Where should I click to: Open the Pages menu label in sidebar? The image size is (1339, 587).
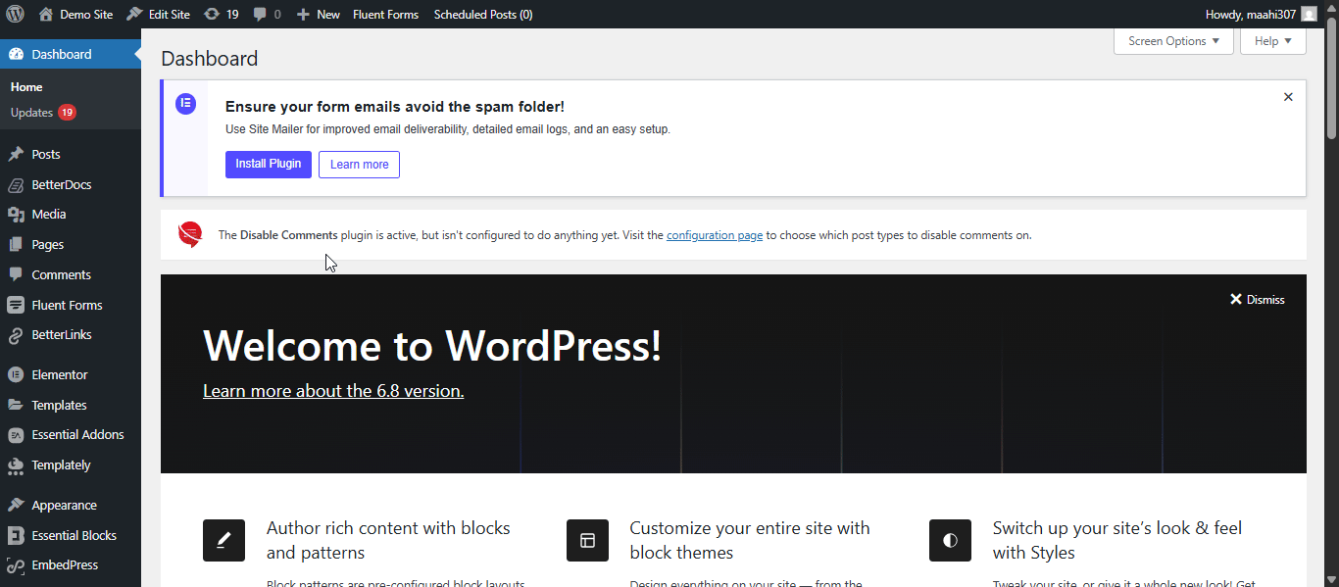pos(47,244)
